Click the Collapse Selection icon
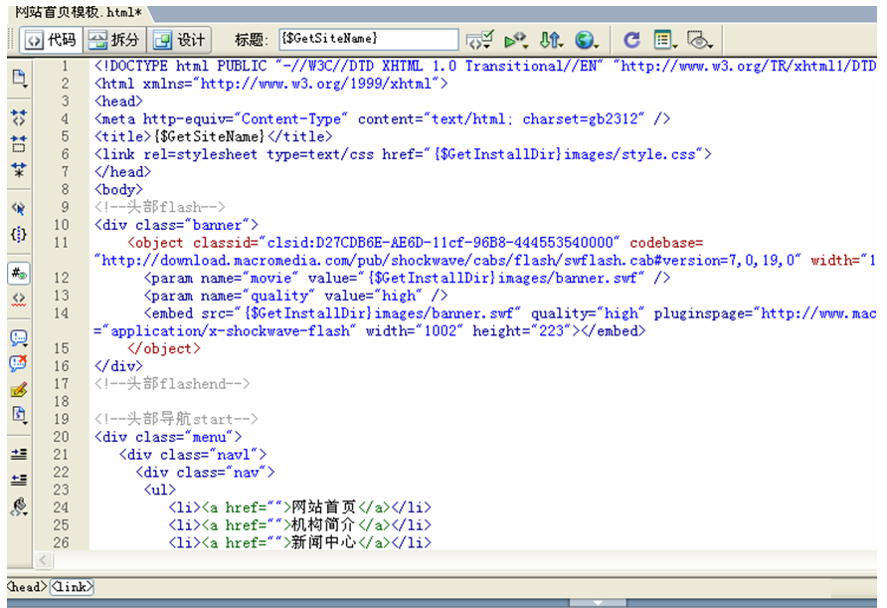This screenshot has width=887, height=608. pyautogui.click(x=19, y=143)
